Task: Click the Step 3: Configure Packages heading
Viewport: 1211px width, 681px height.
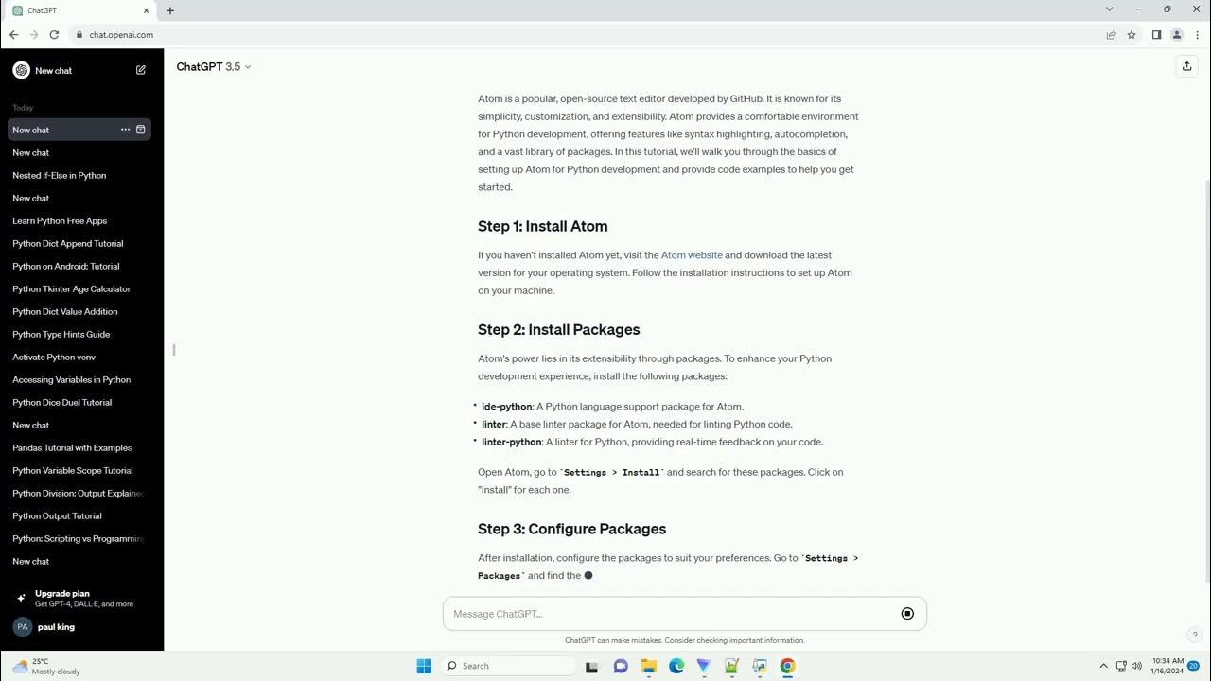Action: pyautogui.click(x=572, y=529)
